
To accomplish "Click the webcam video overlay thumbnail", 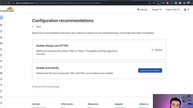I will pos(173,101).
